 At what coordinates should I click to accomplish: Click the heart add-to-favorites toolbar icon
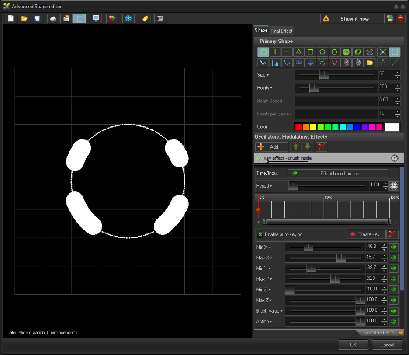tap(112, 19)
